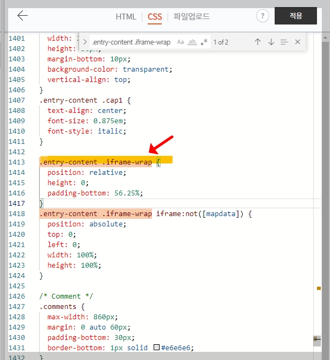Click 'height: 0;' on line 1415
The width and height of the screenshot is (330, 360).
pyautogui.click(x=68, y=183)
